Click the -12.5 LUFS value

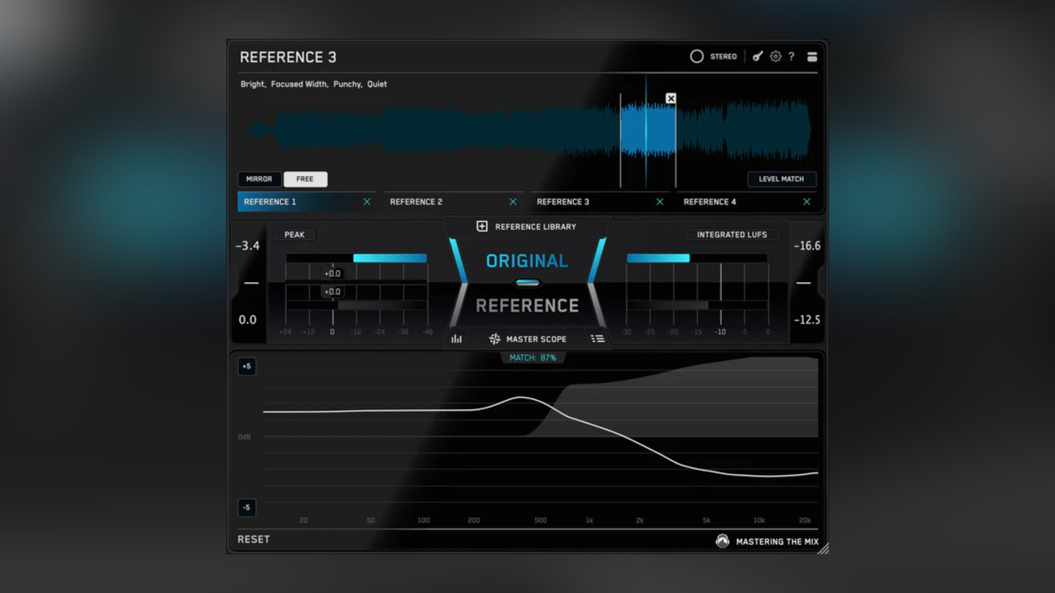coord(807,320)
